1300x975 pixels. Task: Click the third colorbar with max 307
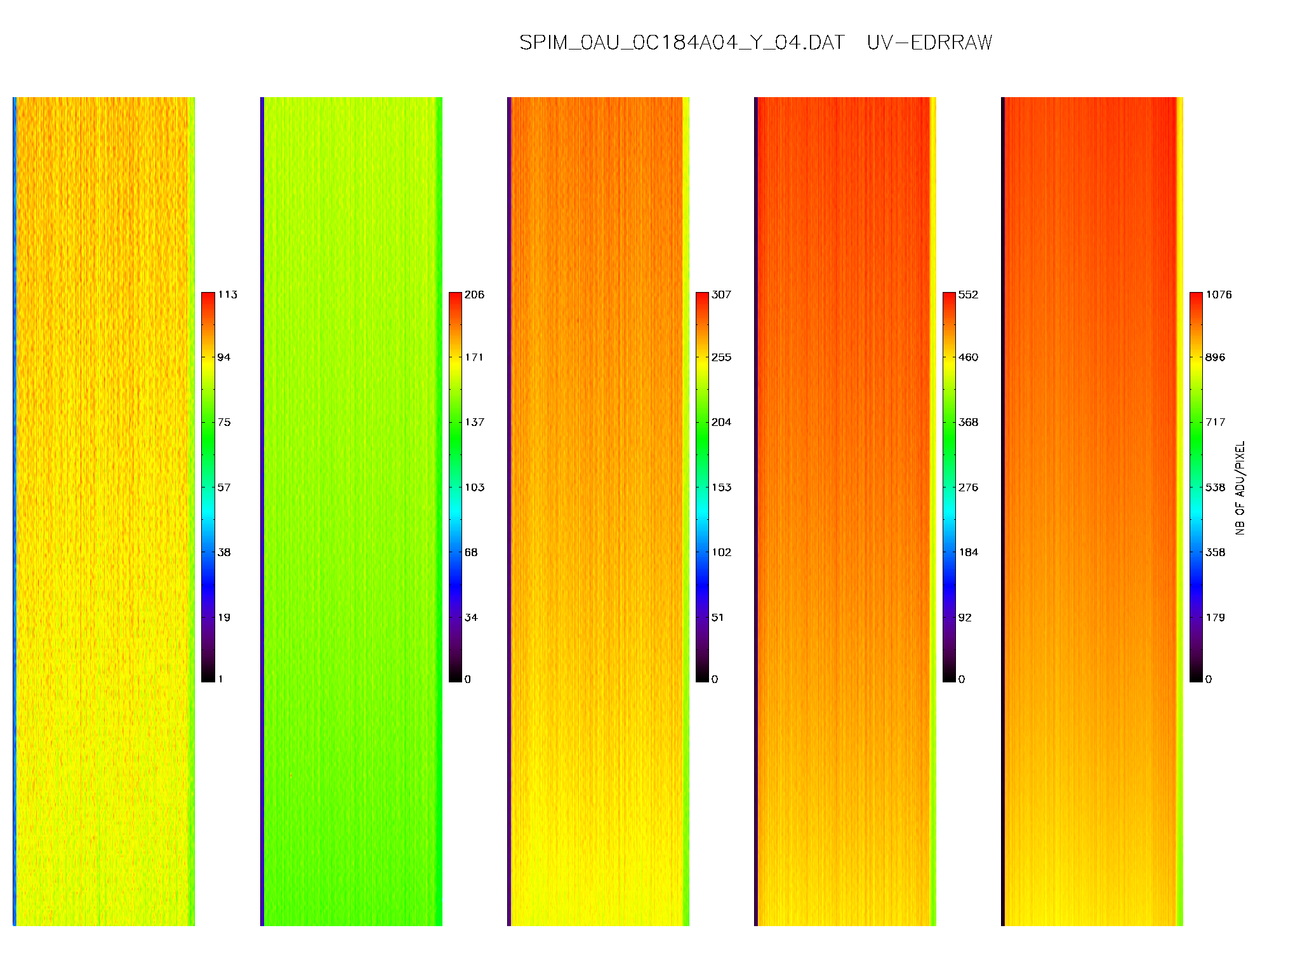(x=702, y=487)
